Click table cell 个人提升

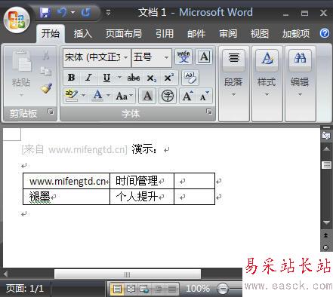coord(142,197)
